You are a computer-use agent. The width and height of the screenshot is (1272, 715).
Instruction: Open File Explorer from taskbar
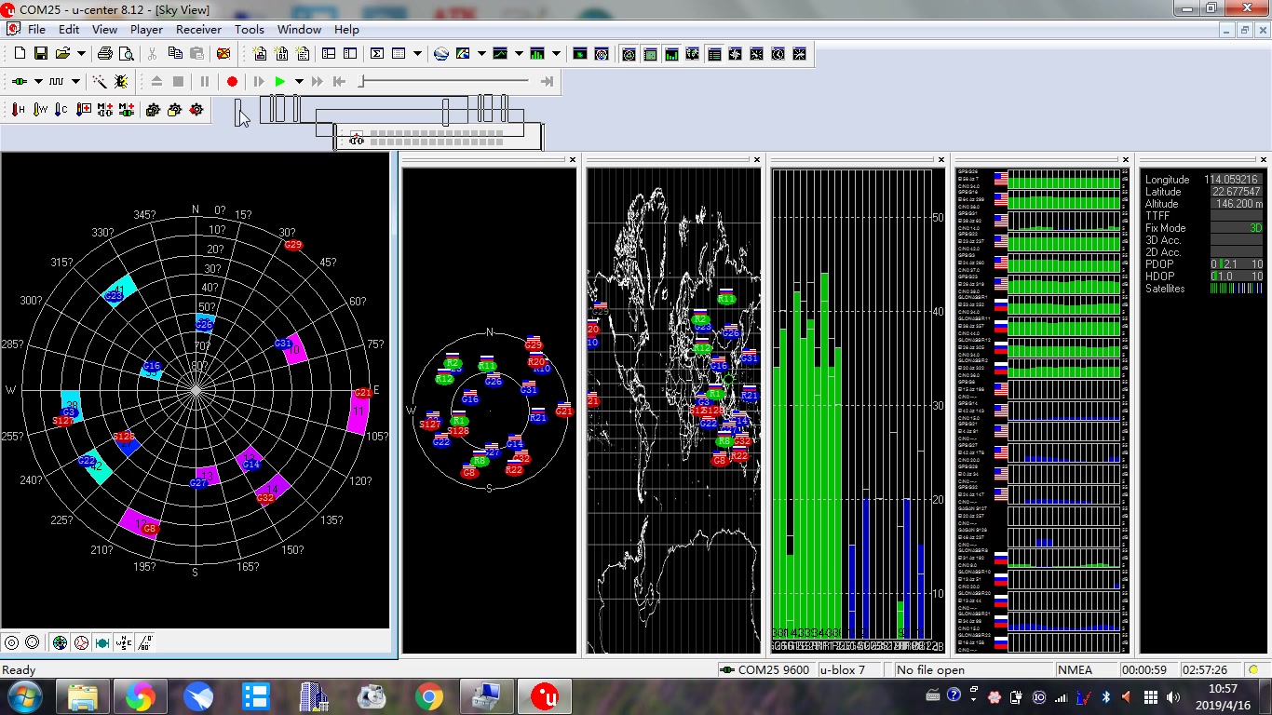tap(83, 696)
